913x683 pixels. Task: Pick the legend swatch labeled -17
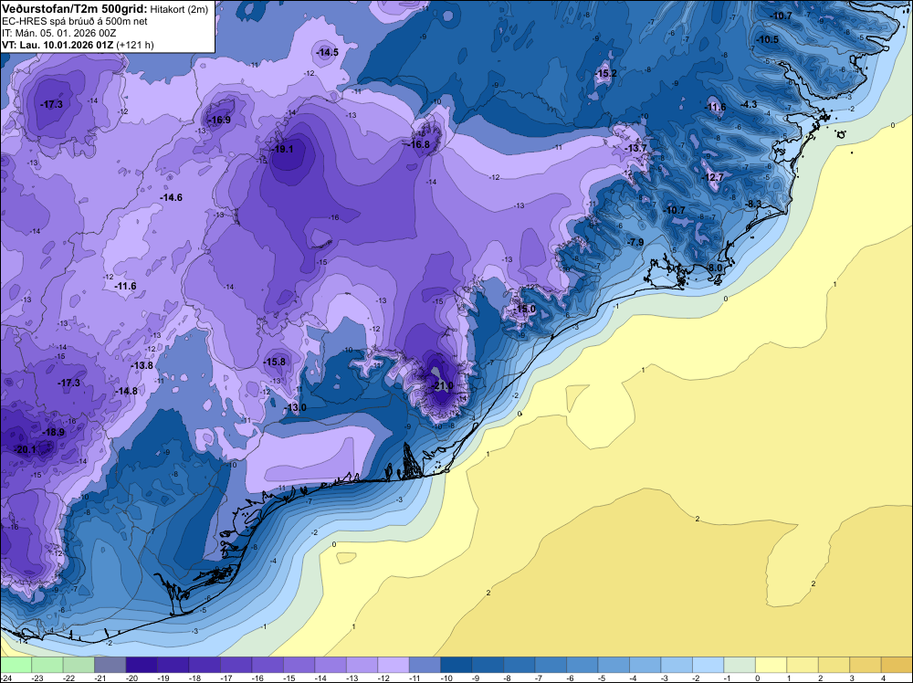236,665
